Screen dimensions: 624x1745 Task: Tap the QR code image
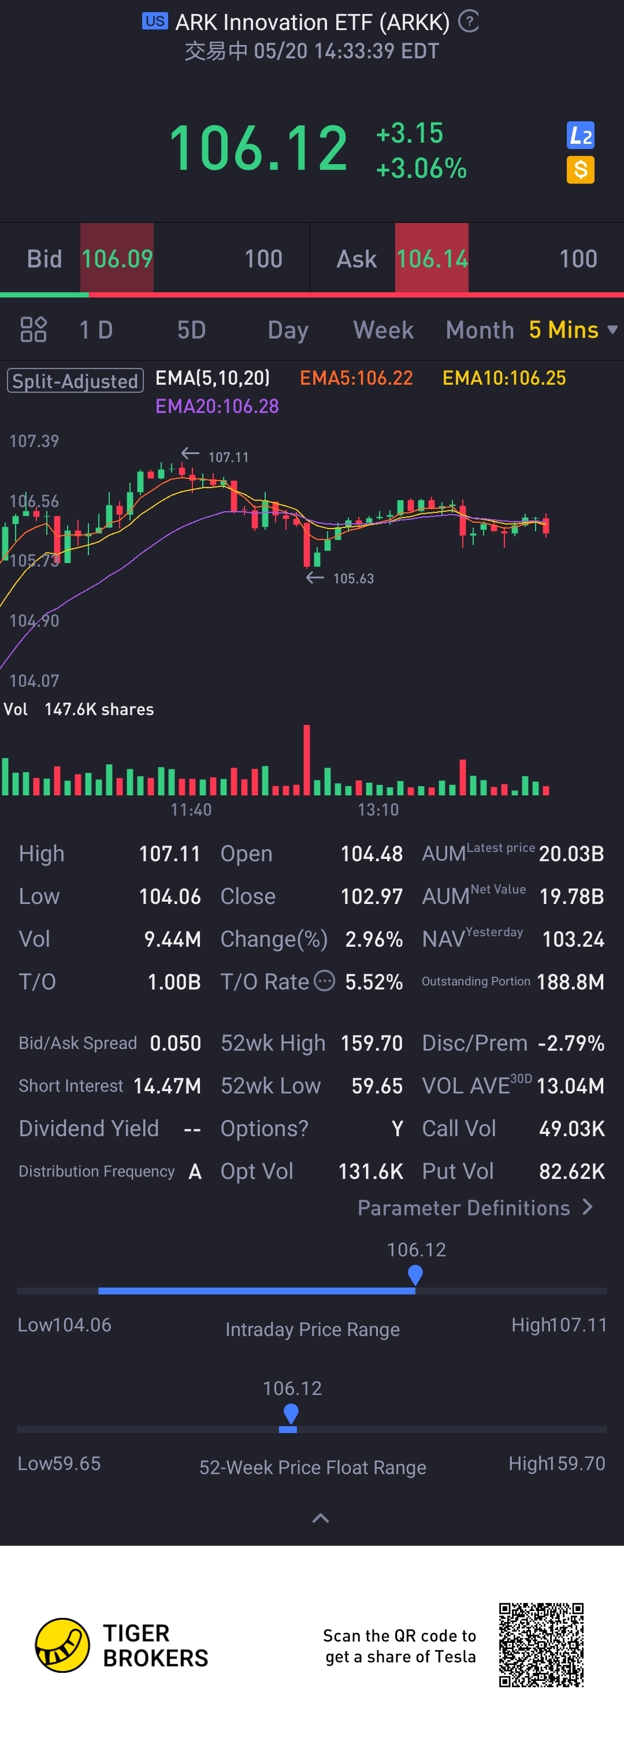541,1644
